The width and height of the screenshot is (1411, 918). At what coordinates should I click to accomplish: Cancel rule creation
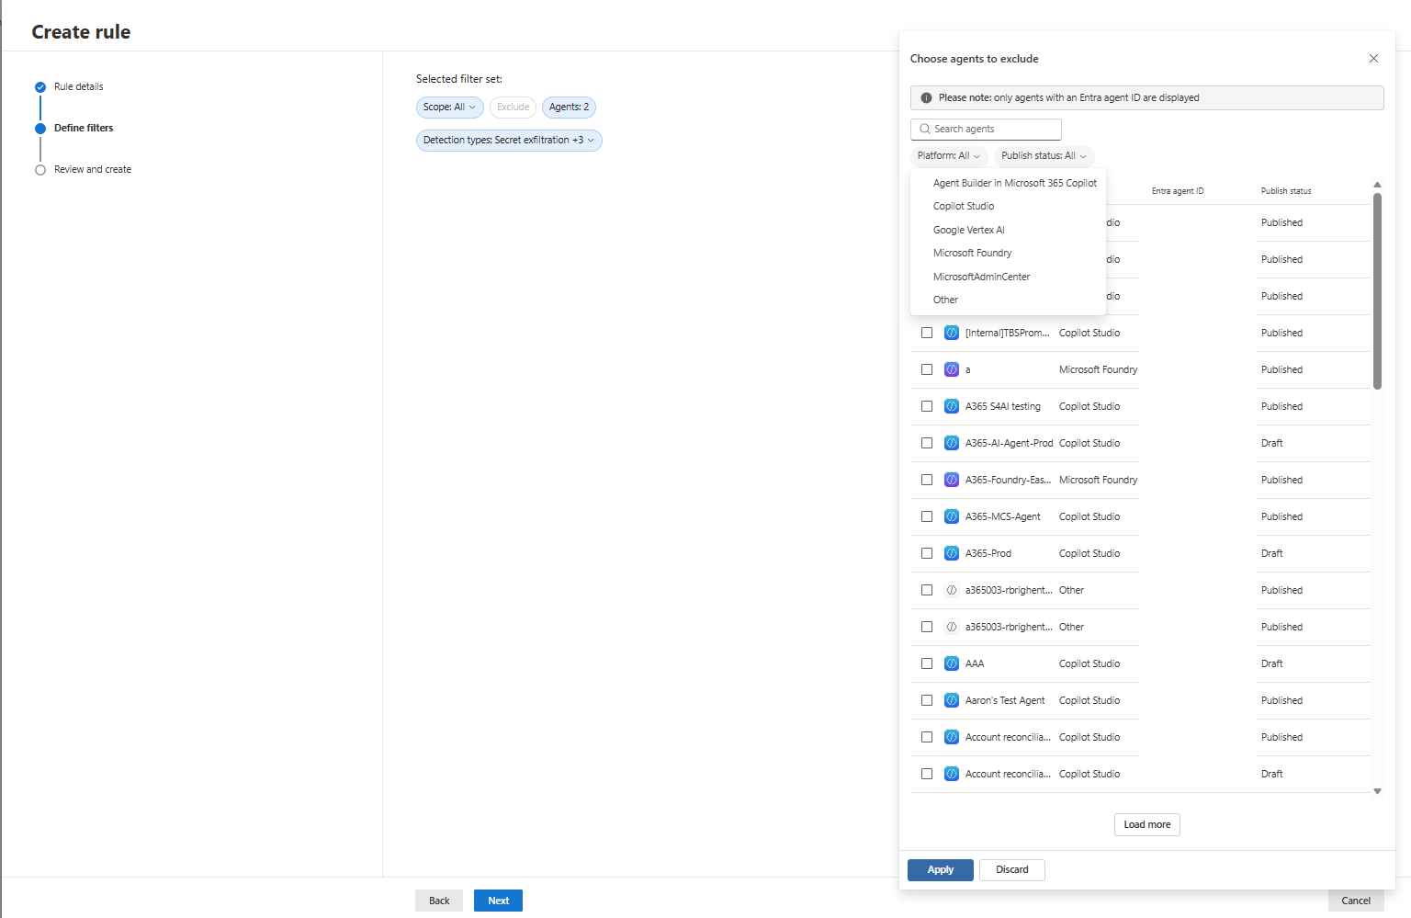pos(1356,901)
